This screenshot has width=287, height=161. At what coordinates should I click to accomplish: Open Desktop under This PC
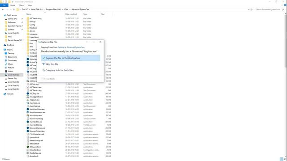click(11, 53)
